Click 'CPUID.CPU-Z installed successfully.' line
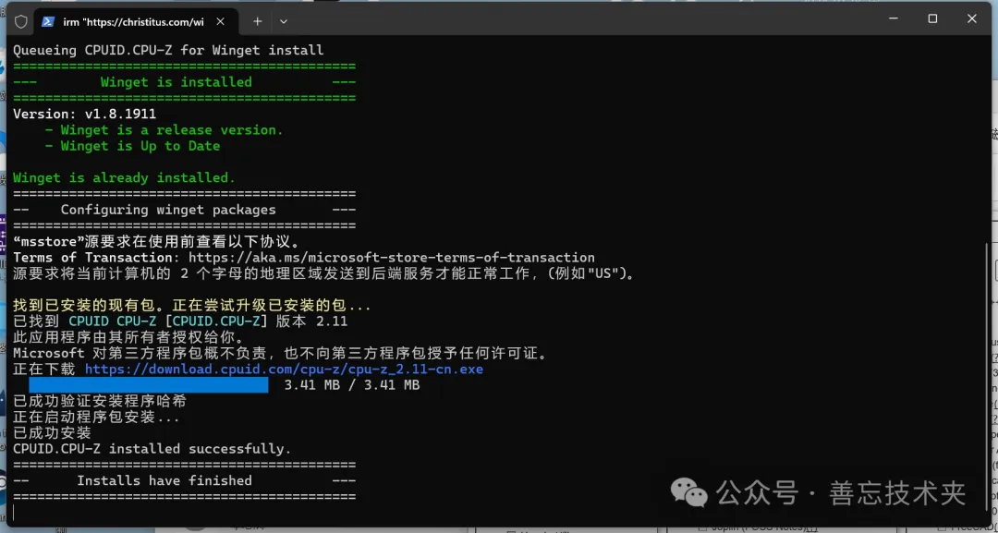998x533 pixels. click(x=152, y=449)
